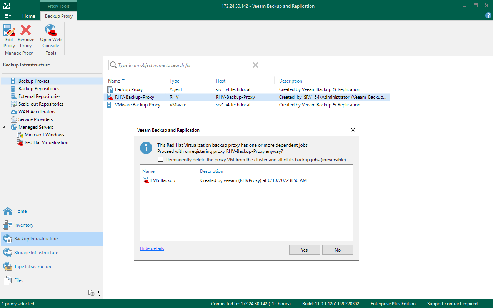
Task: Click the Proxy Tools contextual tab header
Action: (x=59, y=6)
